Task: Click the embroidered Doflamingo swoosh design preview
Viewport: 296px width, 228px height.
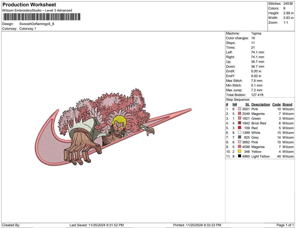Action: [113, 128]
